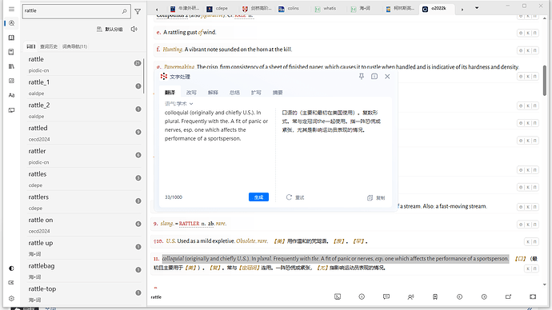Click the comment bubble icon in bottom toolbar
The width and height of the screenshot is (552, 310).
tap(386, 296)
